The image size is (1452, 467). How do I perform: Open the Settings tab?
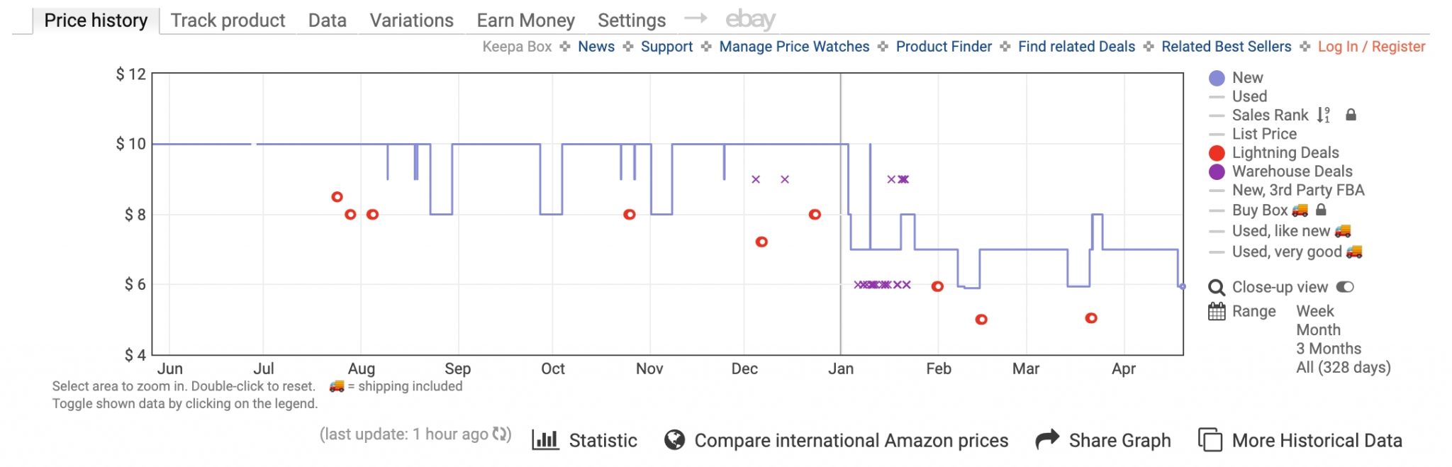tap(632, 21)
